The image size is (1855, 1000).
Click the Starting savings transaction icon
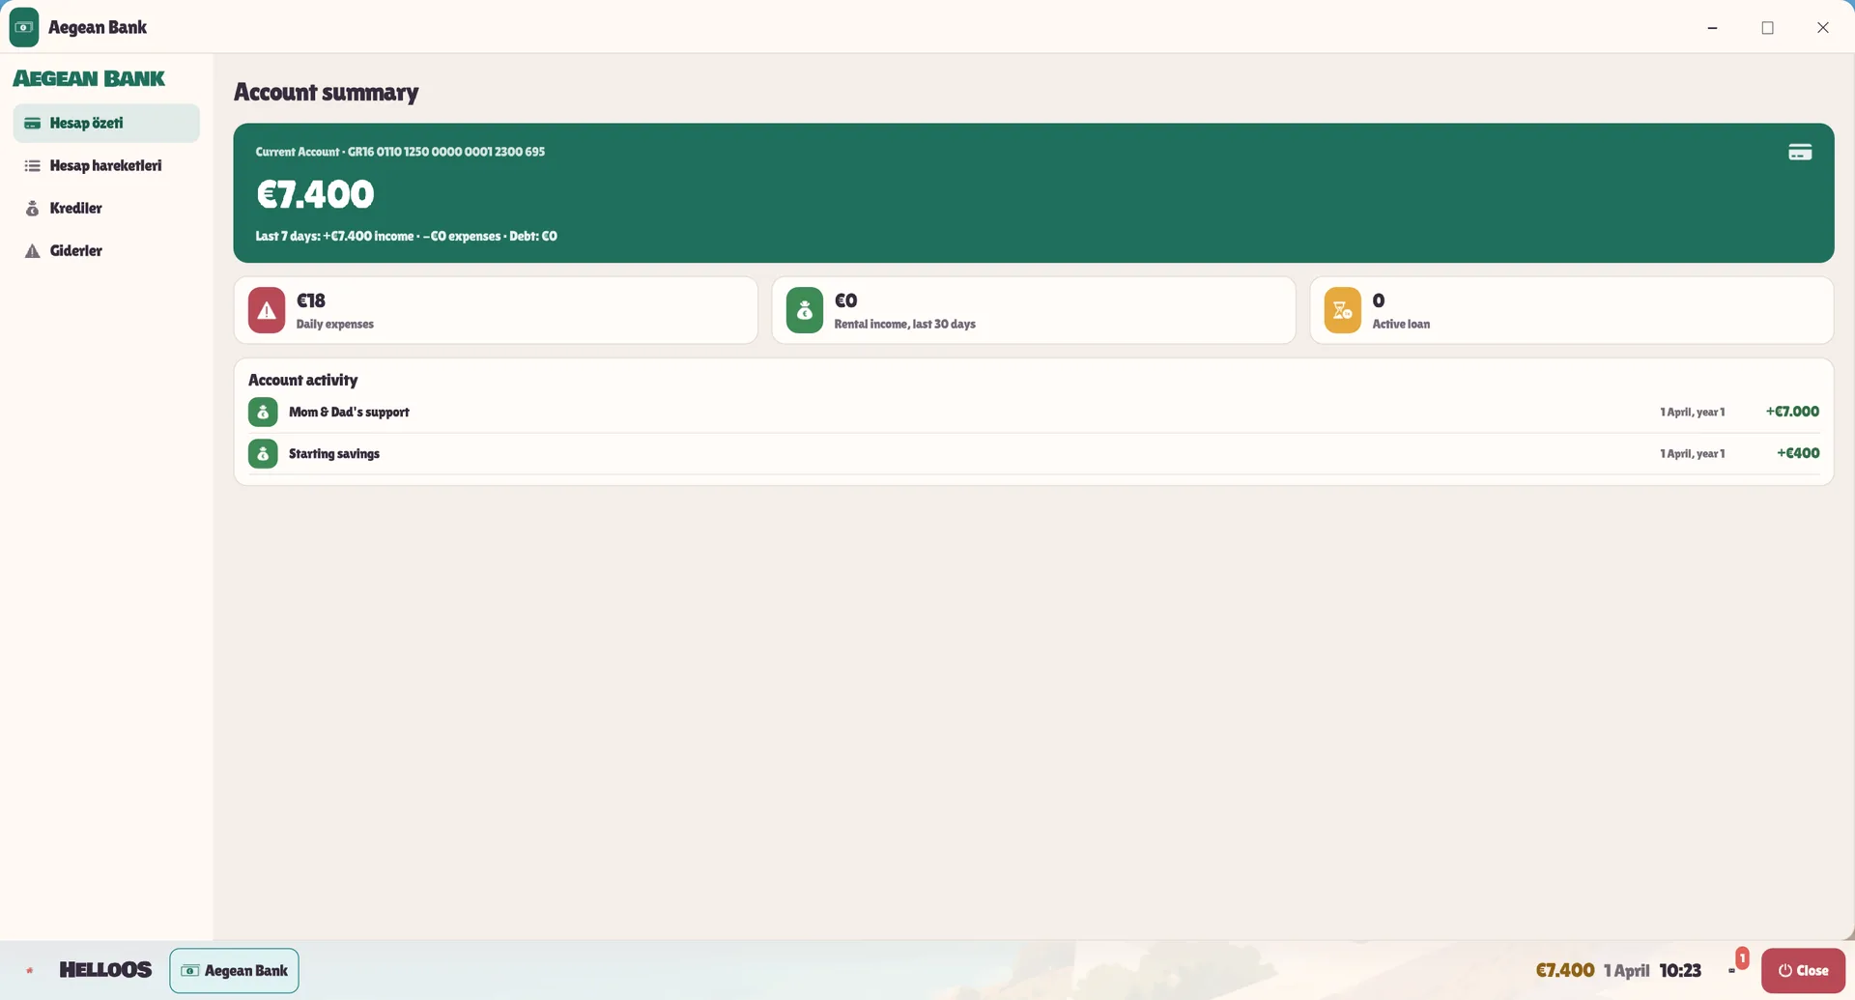(263, 453)
